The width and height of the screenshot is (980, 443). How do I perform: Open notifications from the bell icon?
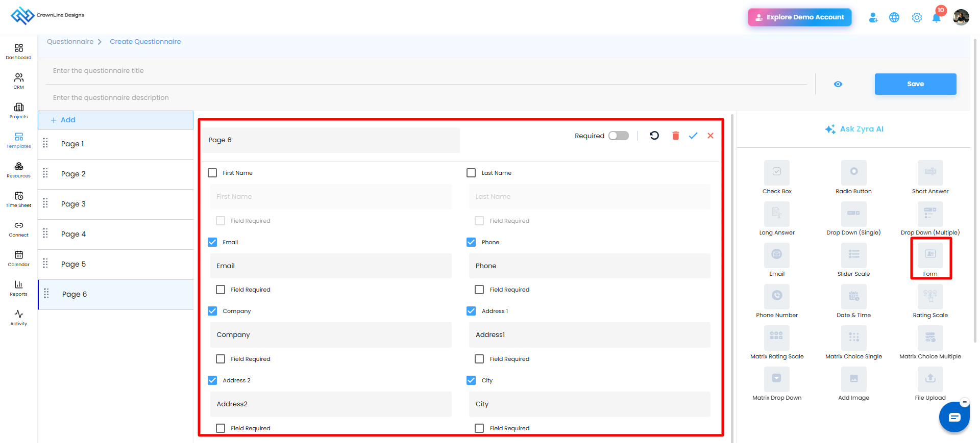(x=936, y=17)
